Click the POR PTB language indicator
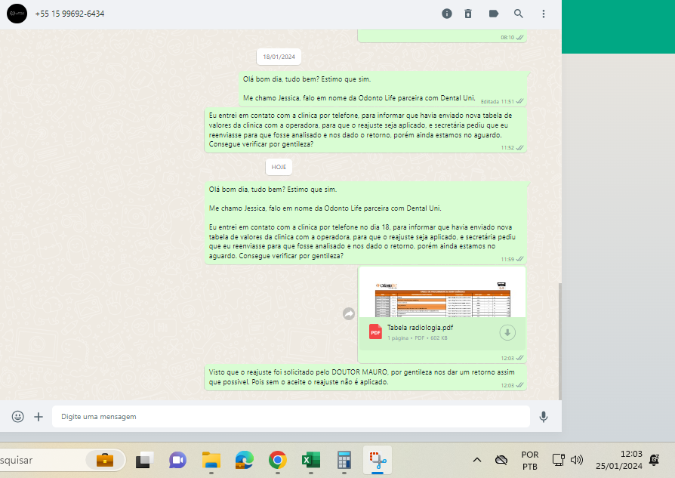Viewport: 675px width, 478px height. tap(530, 461)
